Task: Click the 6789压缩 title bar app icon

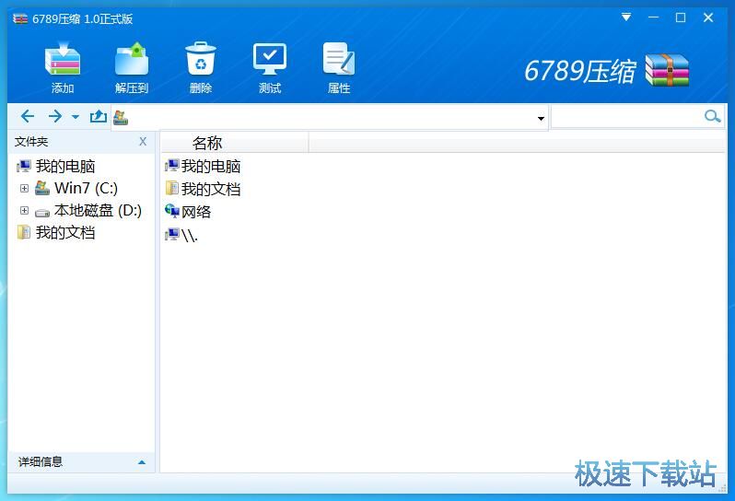Action: point(20,18)
